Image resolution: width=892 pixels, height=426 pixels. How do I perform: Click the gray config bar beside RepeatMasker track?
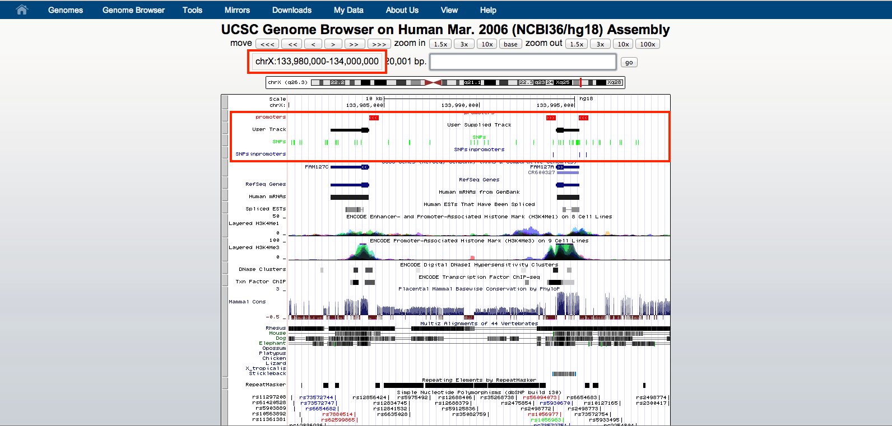pyautogui.click(x=225, y=383)
